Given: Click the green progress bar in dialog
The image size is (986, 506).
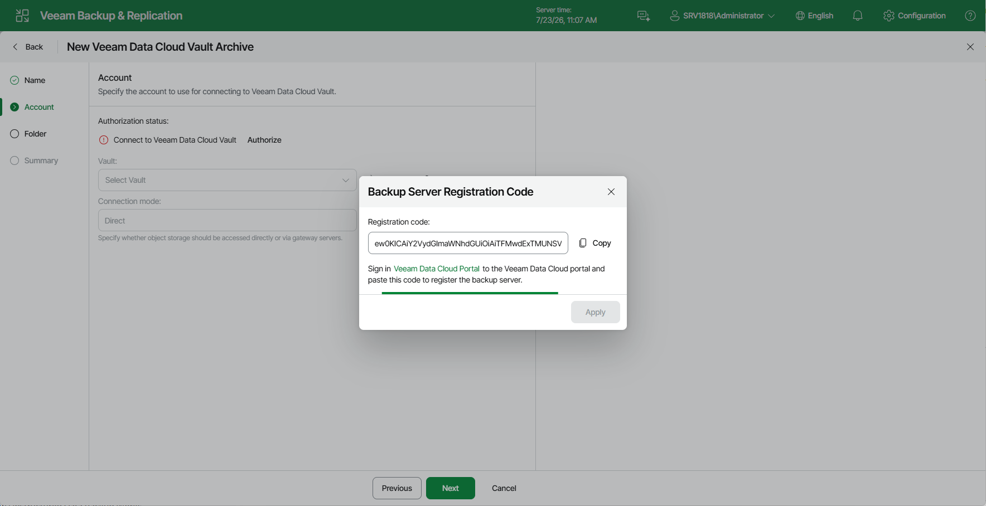Looking at the screenshot, I should (x=470, y=293).
